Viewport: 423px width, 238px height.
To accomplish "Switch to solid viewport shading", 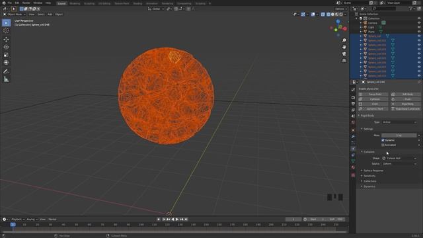I will [332, 15].
